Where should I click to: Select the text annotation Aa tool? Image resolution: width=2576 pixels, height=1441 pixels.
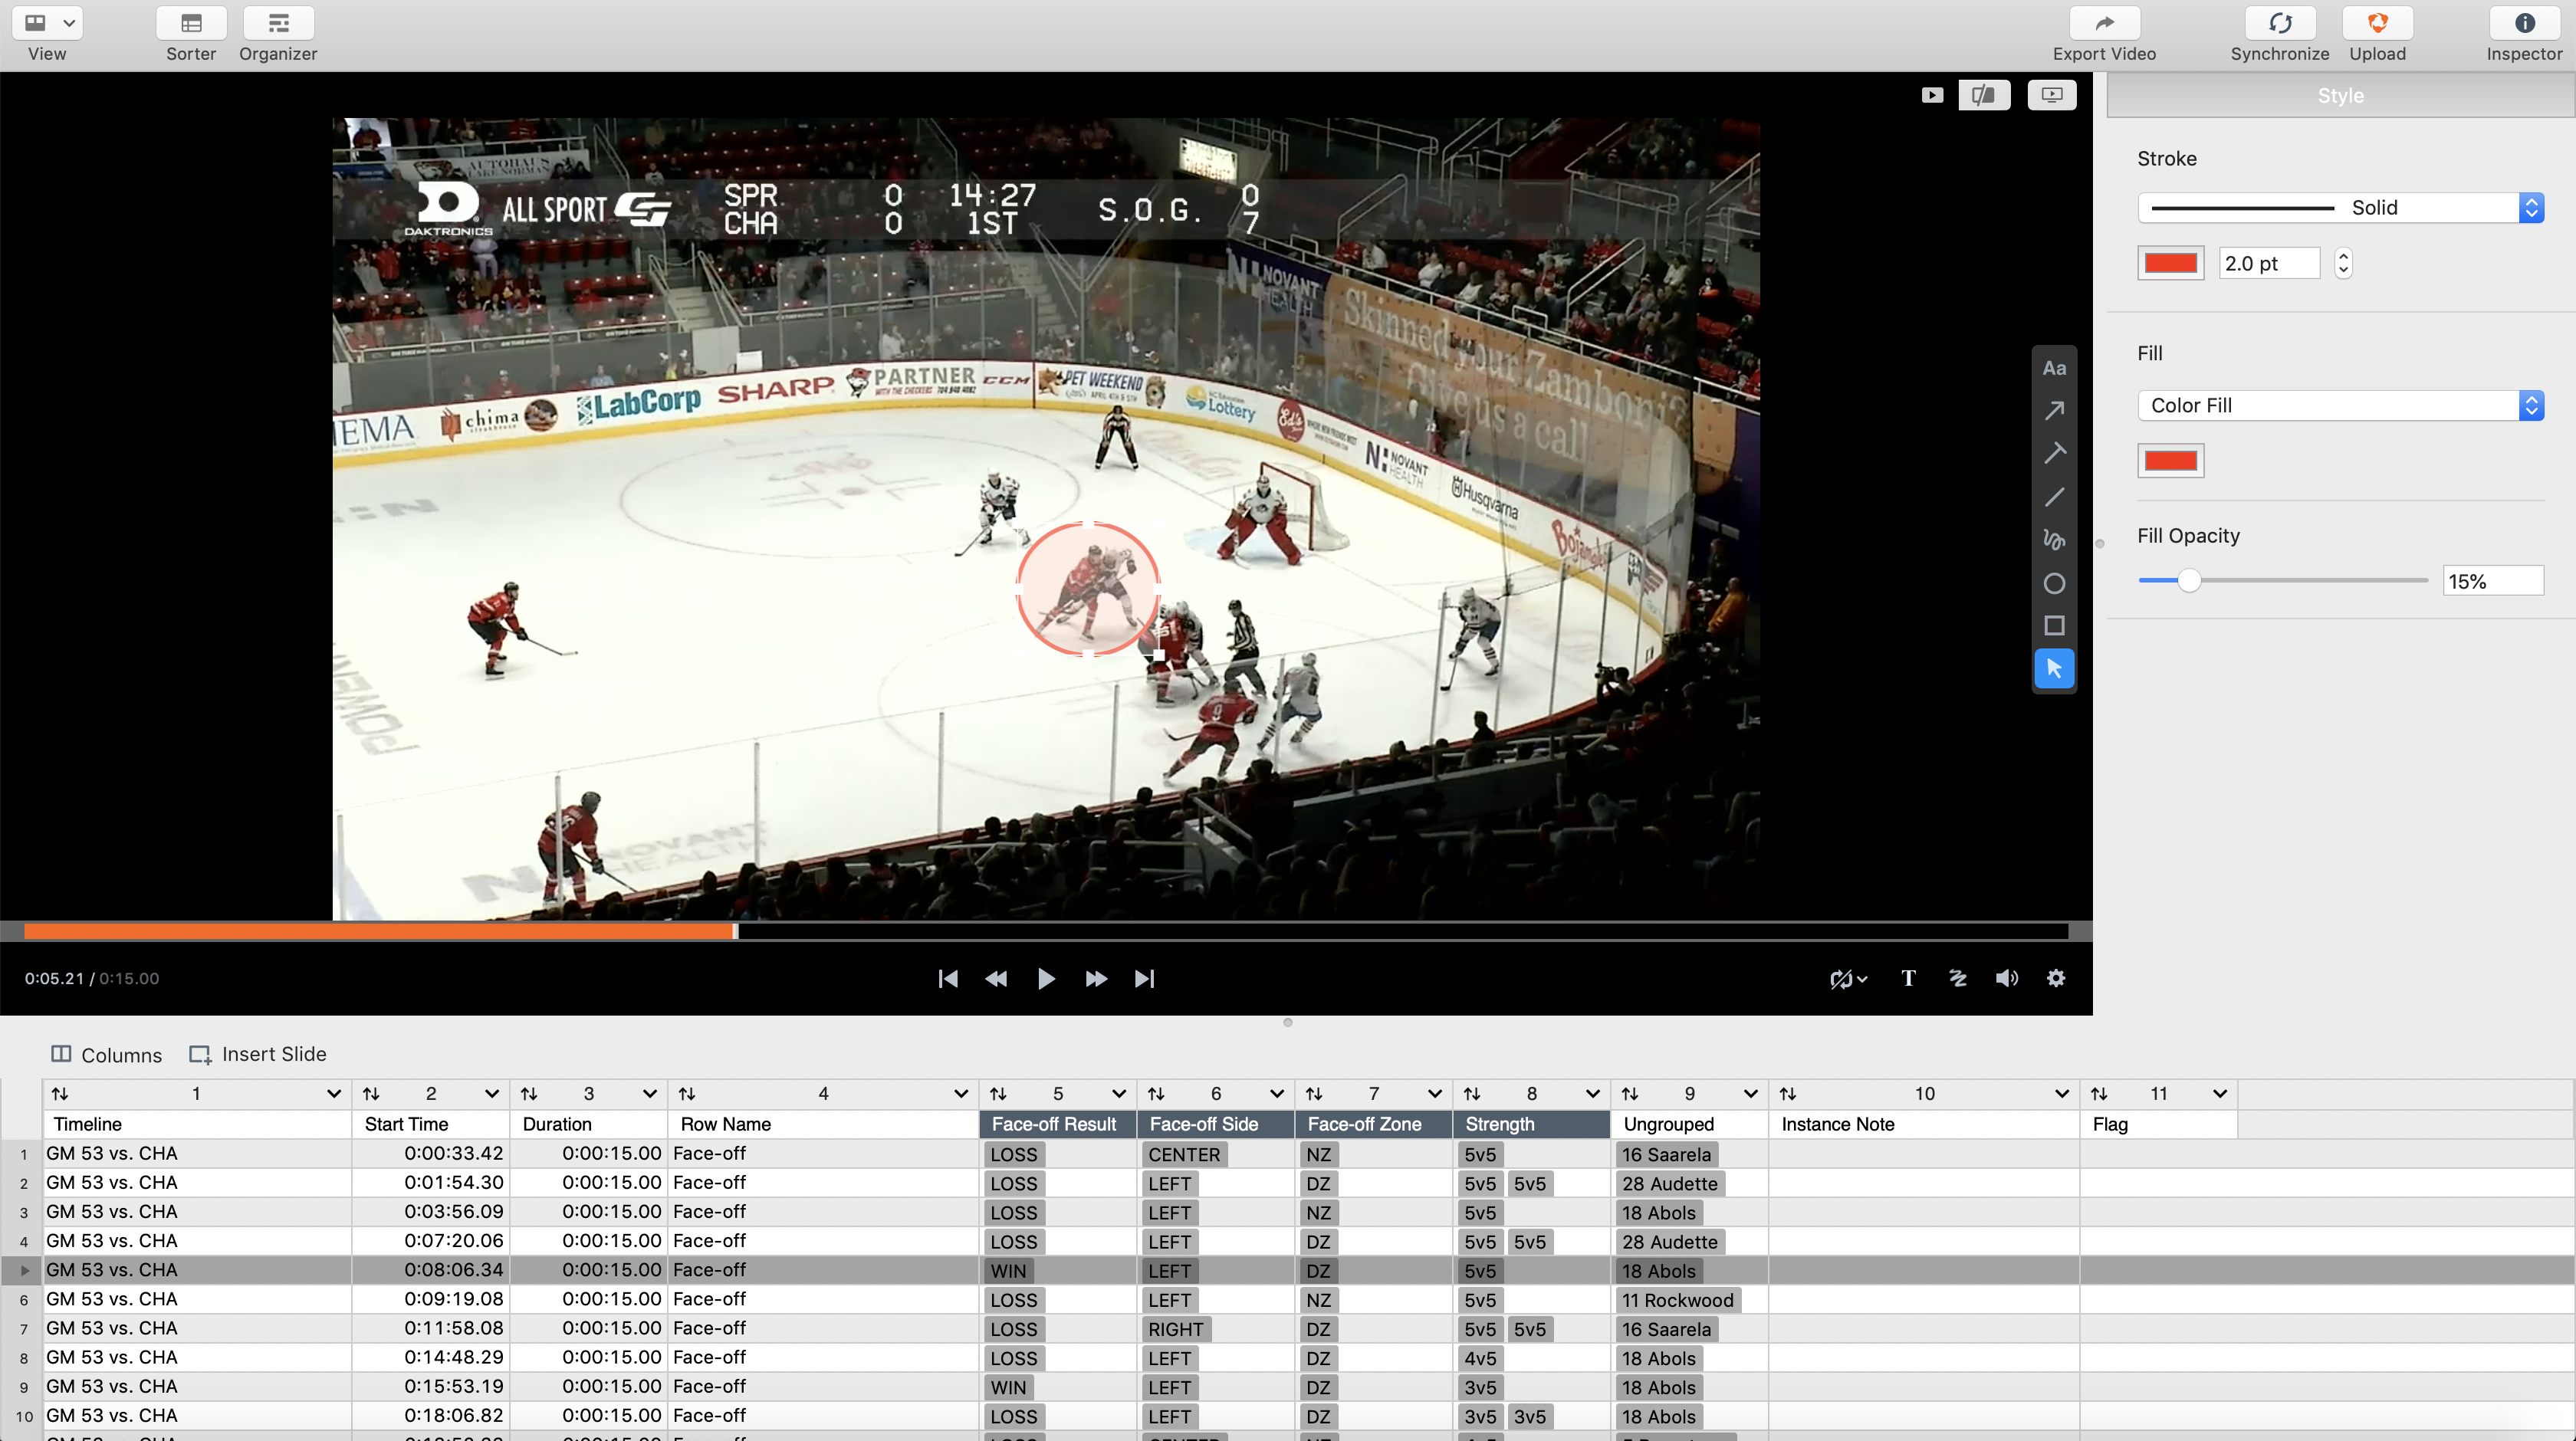pyautogui.click(x=2054, y=368)
